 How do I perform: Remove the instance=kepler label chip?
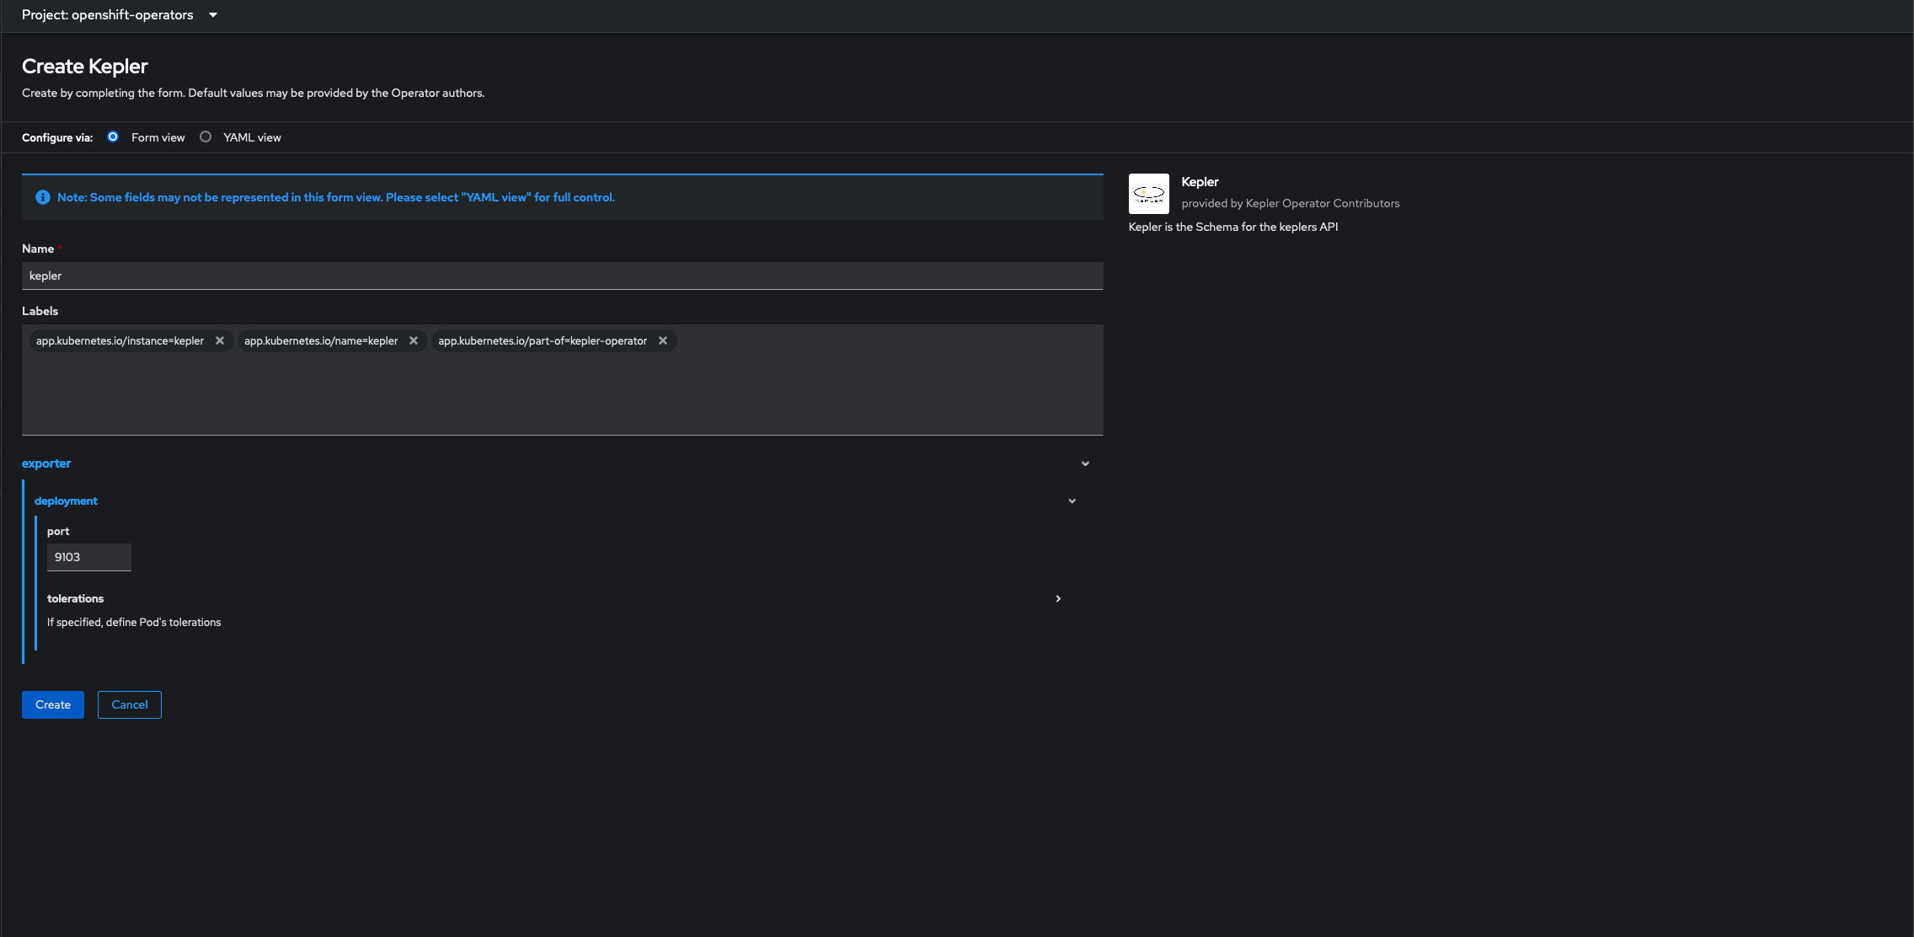pyautogui.click(x=220, y=340)
